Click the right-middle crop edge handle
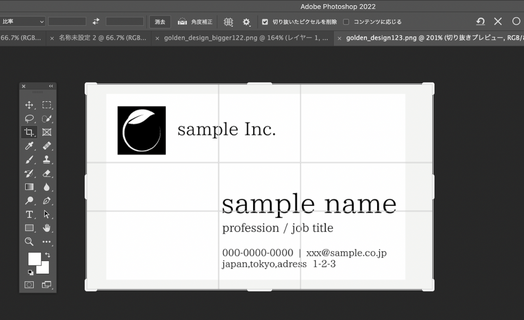This screenshot has width=524, height=320. point(433,187)
